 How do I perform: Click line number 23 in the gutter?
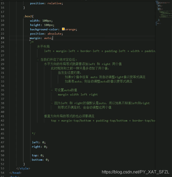coord(2,38)
